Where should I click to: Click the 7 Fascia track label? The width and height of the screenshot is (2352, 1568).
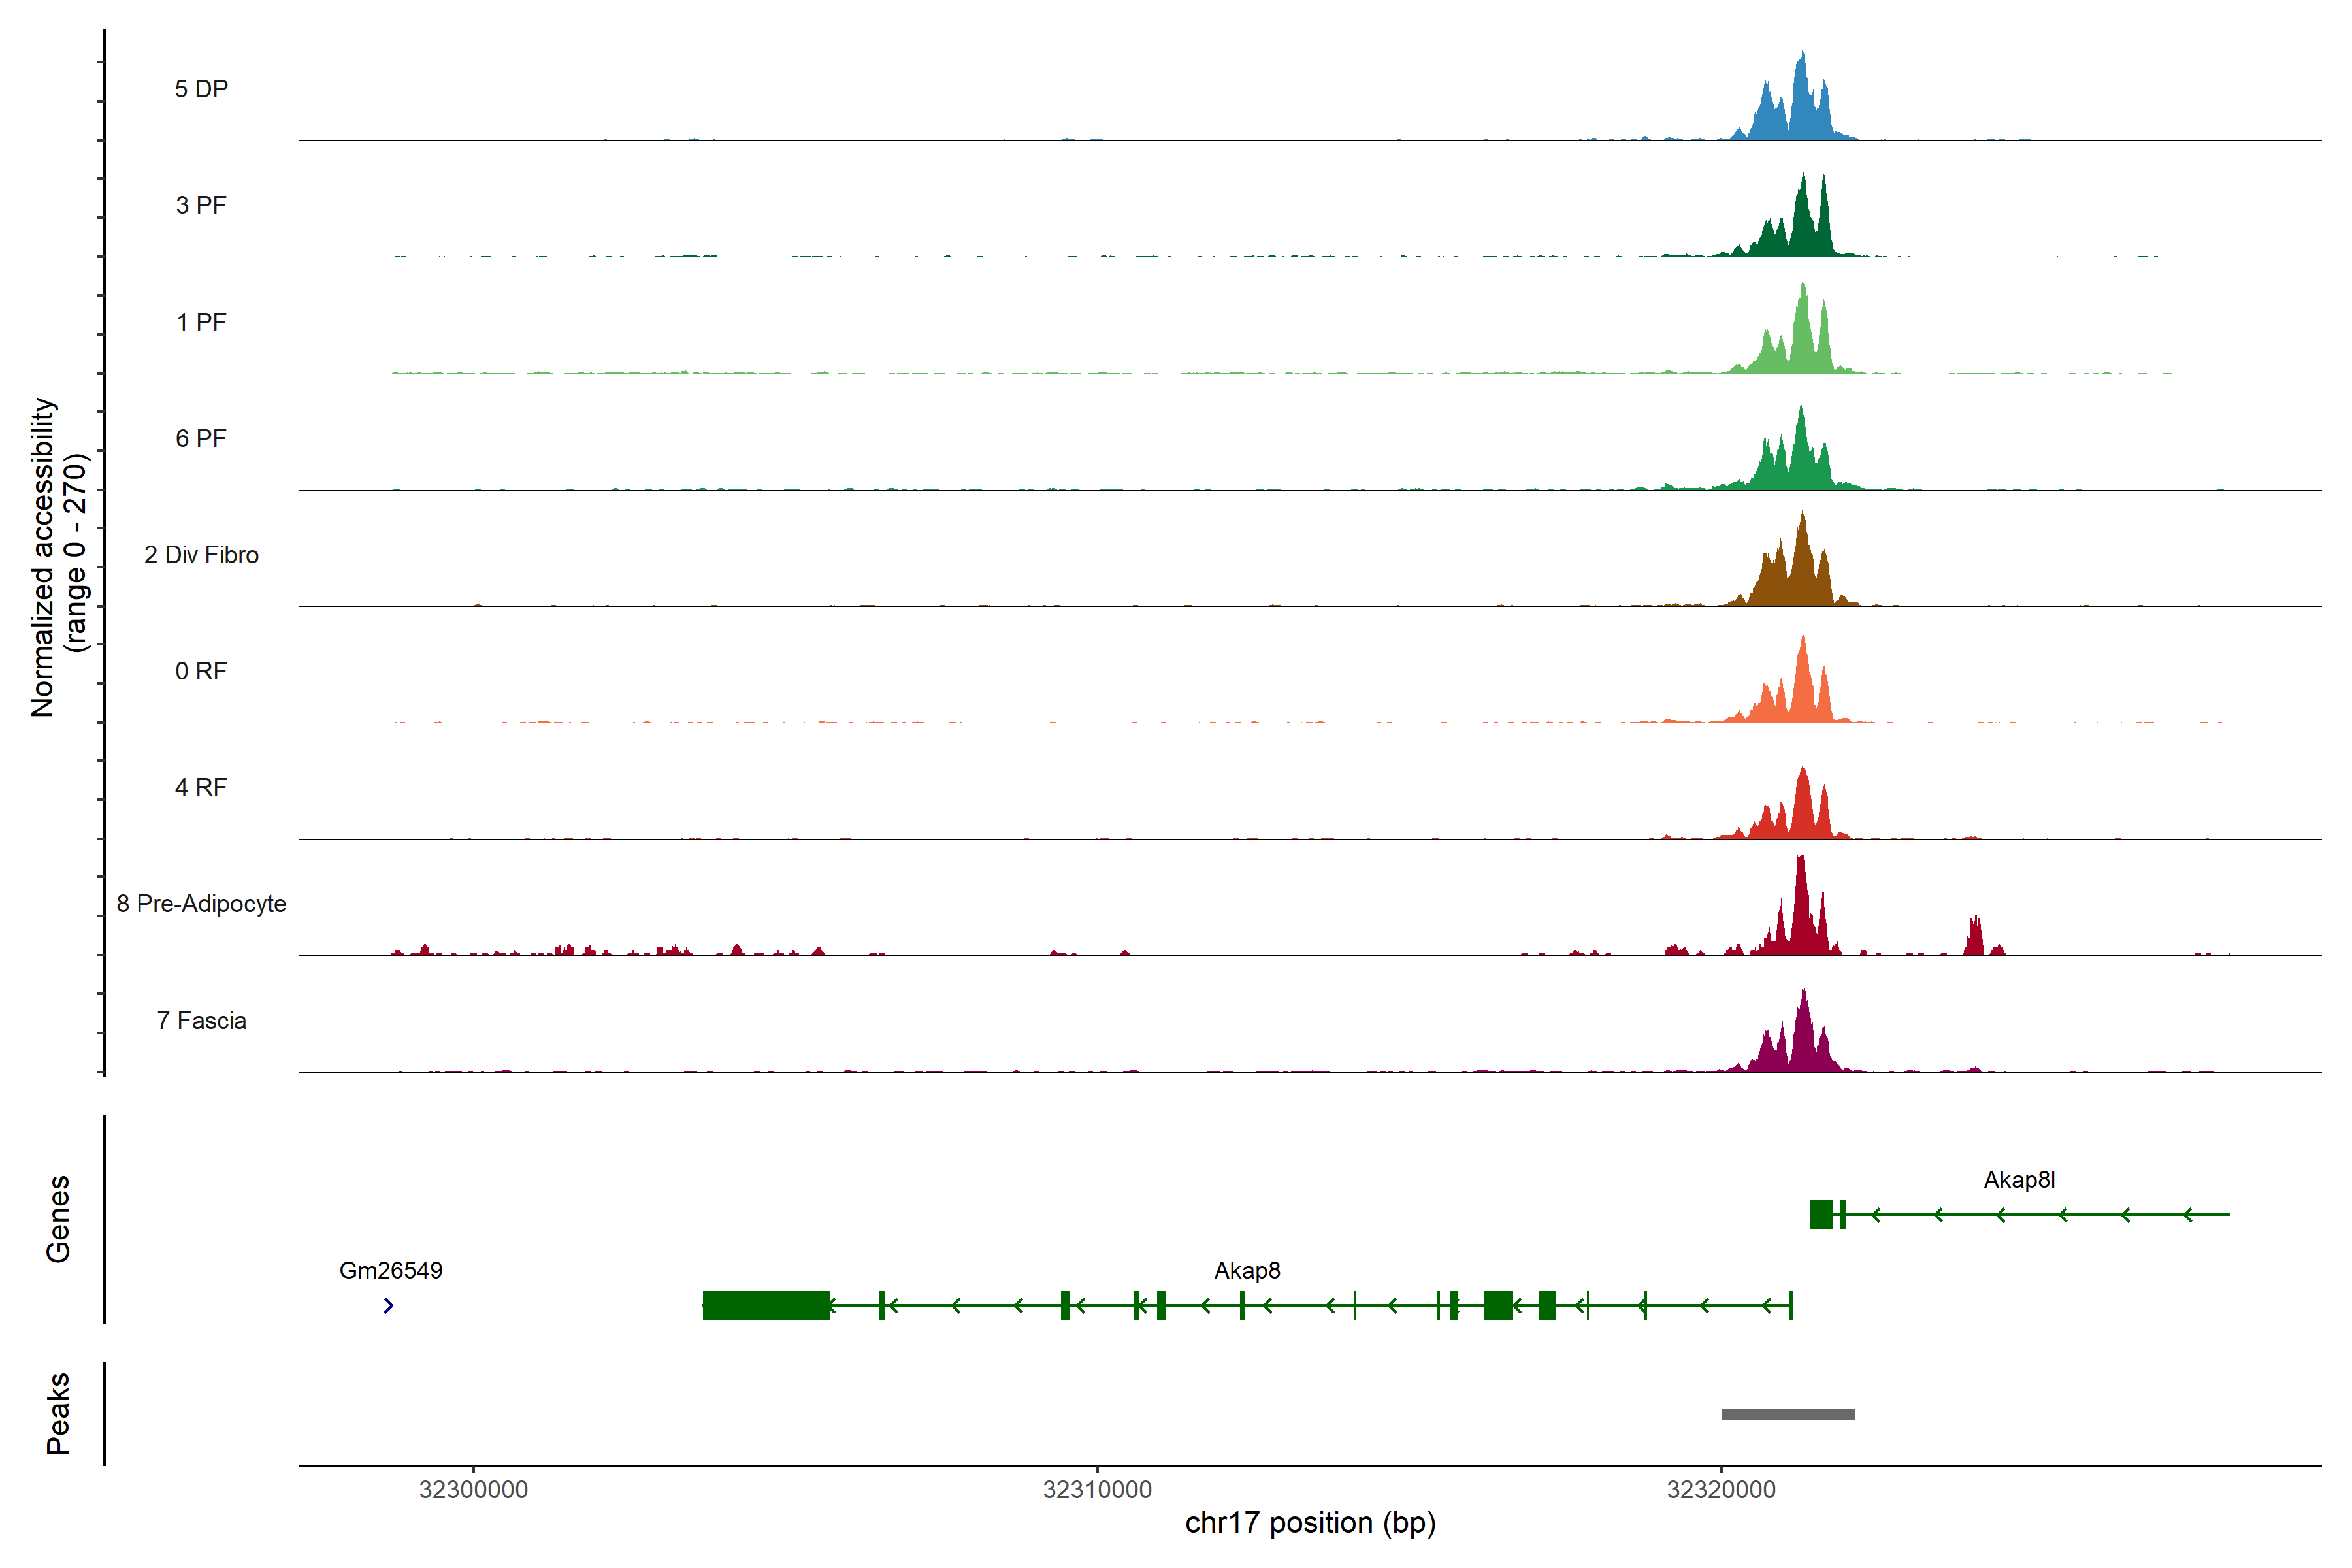[x=201, y=1020]
